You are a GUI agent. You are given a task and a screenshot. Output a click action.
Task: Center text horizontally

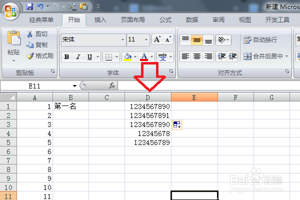tap(196, 56)
